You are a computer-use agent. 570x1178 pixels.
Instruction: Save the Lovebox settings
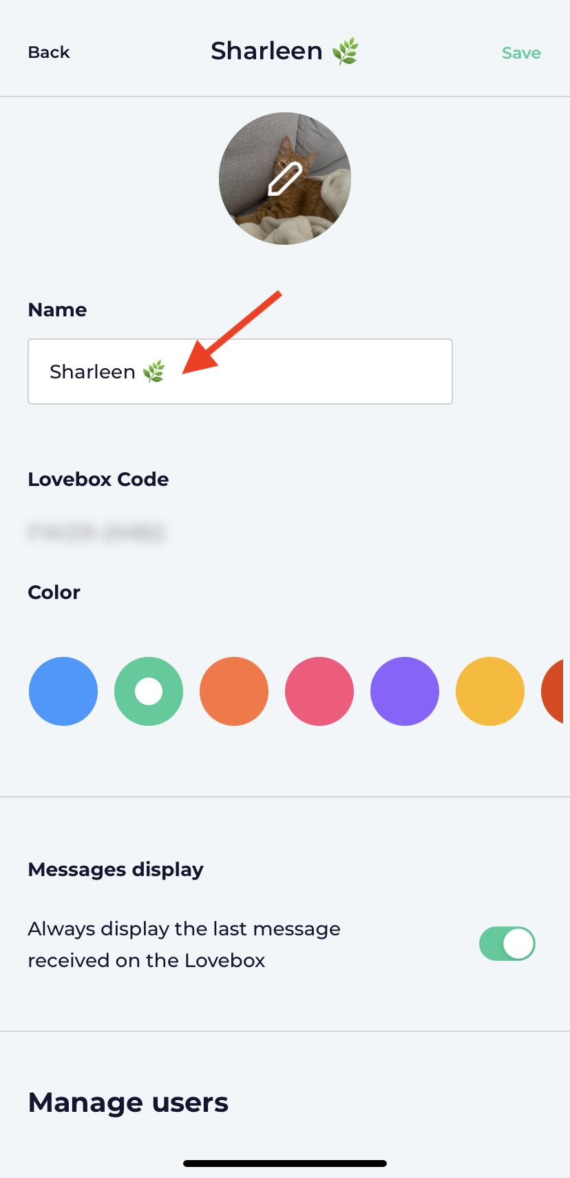pyautogui.click(x=521, y=53)
